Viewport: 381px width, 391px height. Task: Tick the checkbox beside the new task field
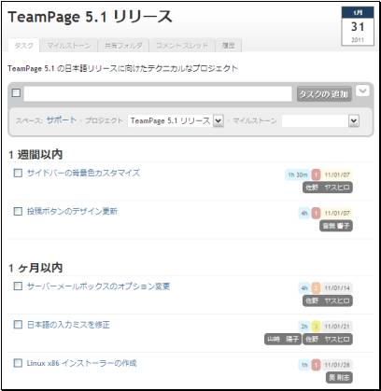click(x=16, y=92)
